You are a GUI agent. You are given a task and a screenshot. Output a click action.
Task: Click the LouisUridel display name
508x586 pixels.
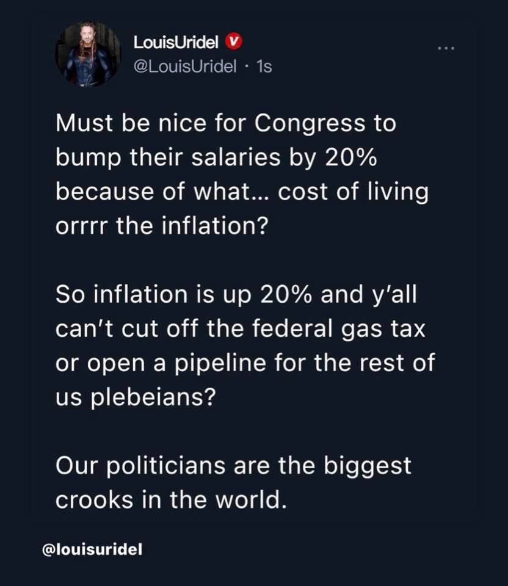[177, 42]
